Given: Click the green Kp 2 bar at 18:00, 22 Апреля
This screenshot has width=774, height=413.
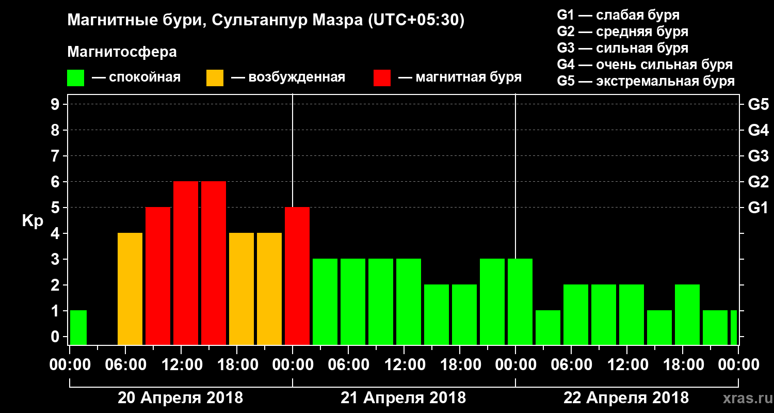Looking at the screenshot, I should (x=687, y=314).
